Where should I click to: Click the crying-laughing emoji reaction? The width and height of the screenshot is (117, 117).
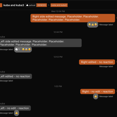(x=90, y=25)
